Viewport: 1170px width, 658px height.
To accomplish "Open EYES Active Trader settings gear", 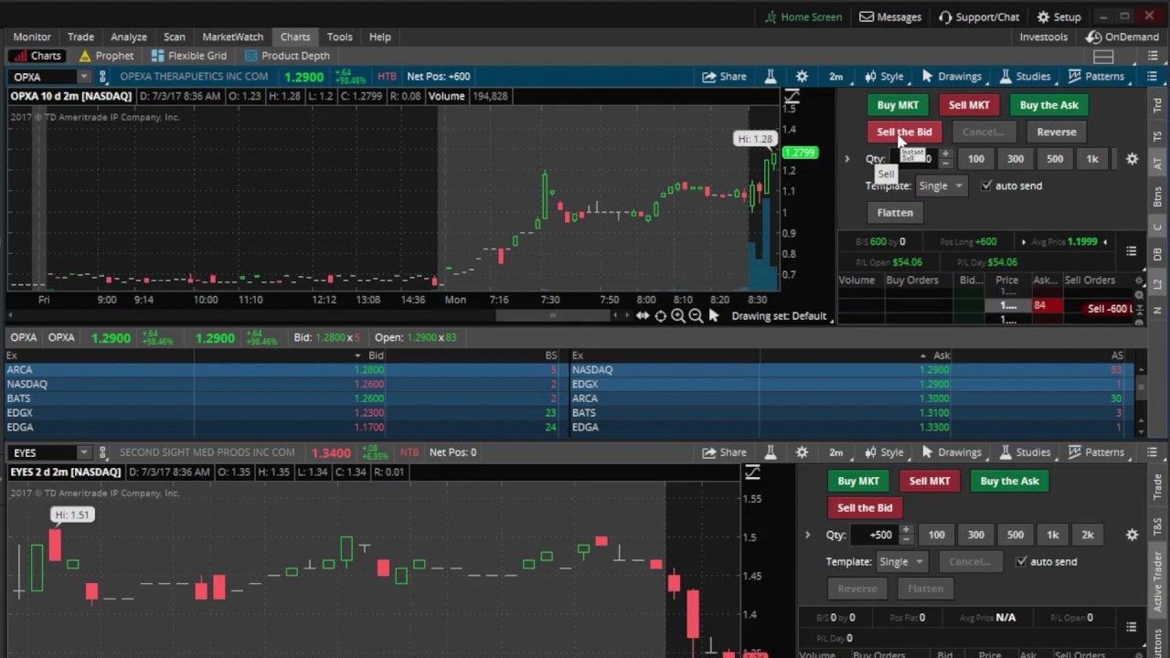I will pyautogui.click(x=1132, y=535).
